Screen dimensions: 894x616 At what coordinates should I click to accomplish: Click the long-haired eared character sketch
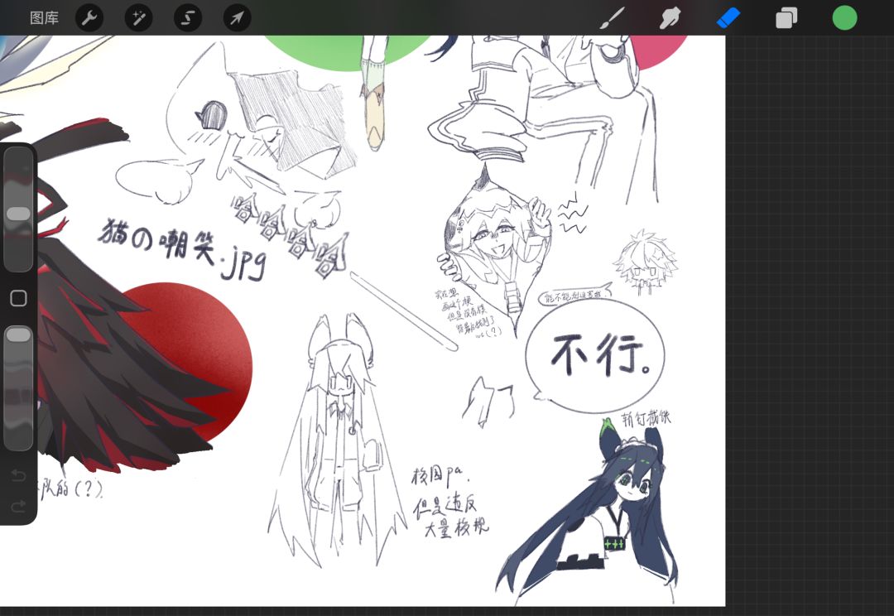click(x=336, y=439)
